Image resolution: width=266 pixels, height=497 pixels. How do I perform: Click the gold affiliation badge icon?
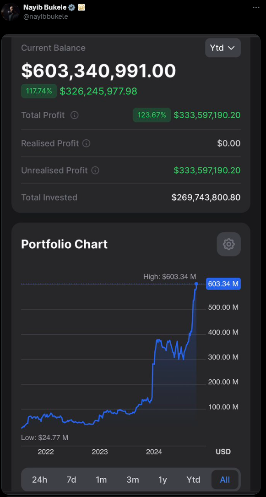pos(81,7)
